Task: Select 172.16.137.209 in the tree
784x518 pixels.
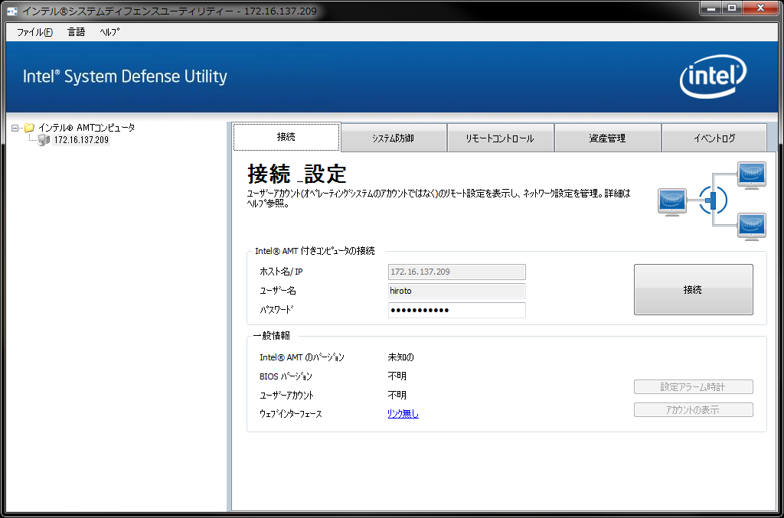Action: click(81, 140)
